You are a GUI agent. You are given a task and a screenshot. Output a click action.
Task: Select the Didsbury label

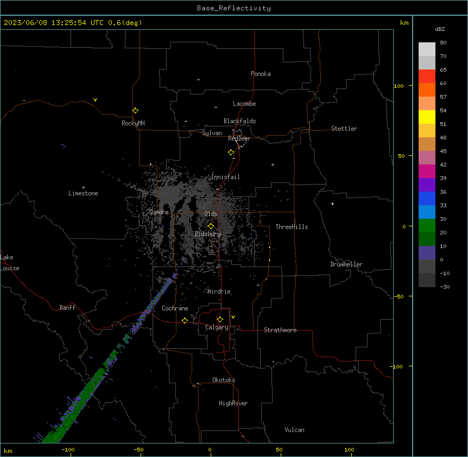tap(208, 234)
